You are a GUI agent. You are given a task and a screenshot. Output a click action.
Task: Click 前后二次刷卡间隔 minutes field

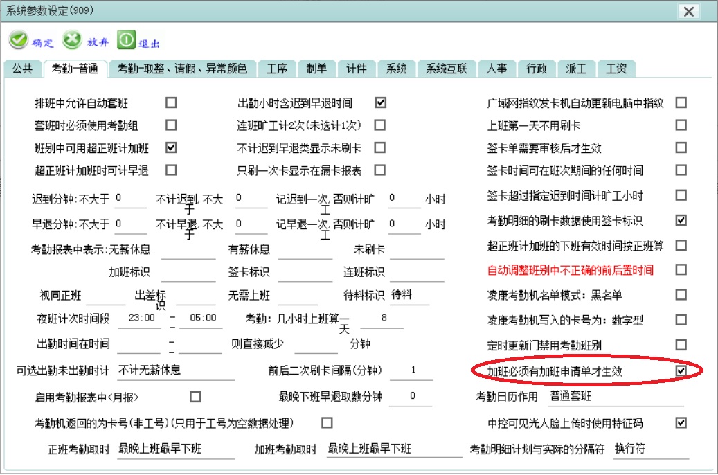click(411, 370)
